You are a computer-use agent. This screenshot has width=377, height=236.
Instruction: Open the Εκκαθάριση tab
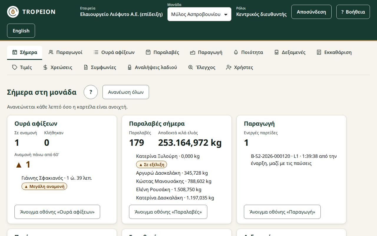(x=334, y=53)
